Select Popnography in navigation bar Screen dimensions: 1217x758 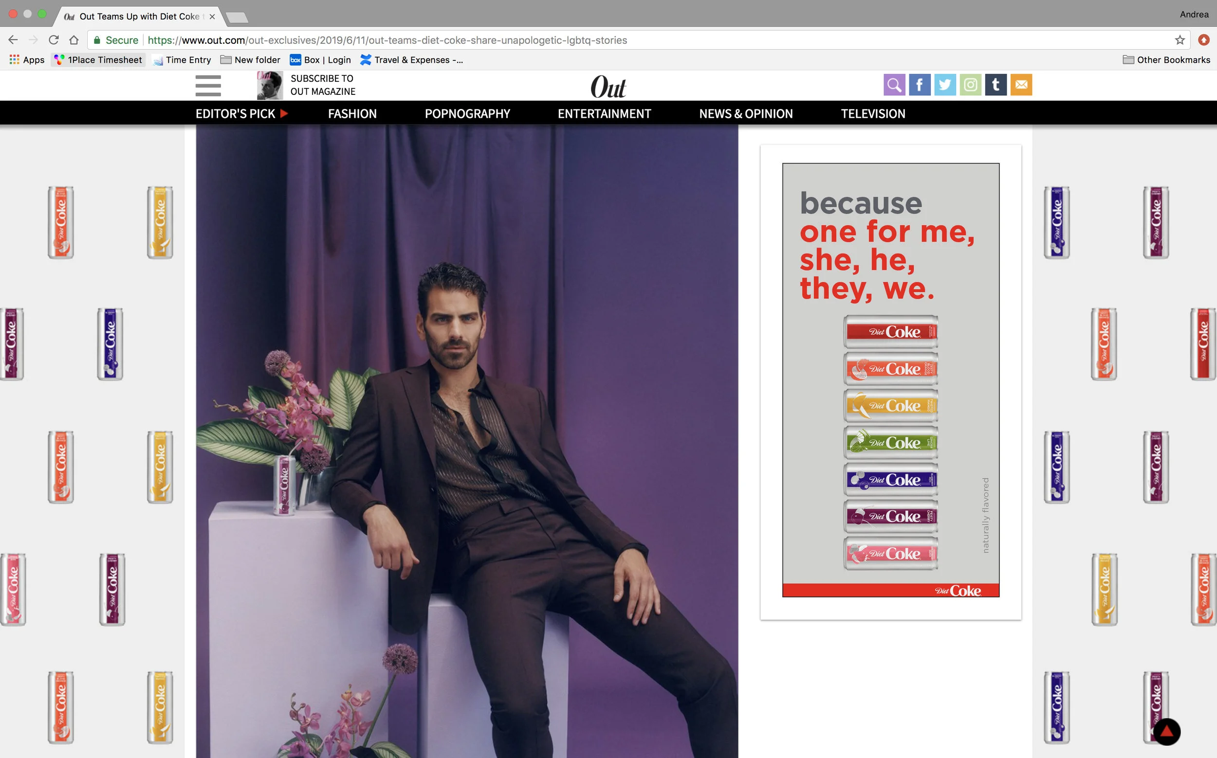point(467,114)
